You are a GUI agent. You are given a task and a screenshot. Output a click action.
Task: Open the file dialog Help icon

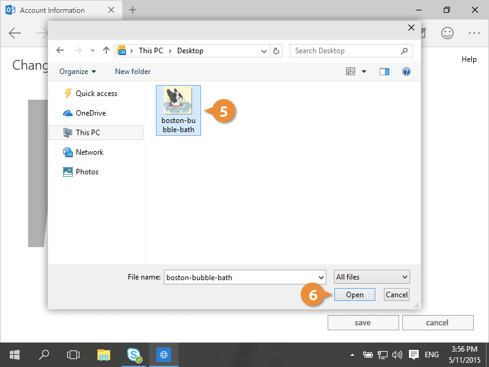pos(406,72)
